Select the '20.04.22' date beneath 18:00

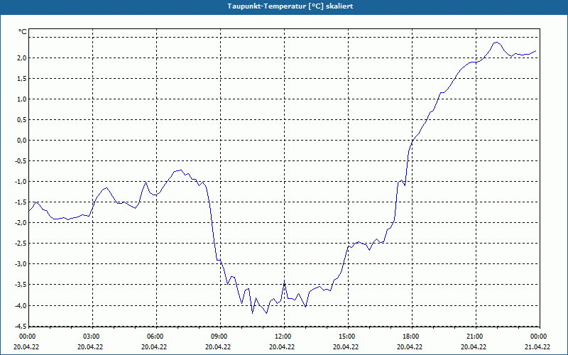[x=410, y=347]
